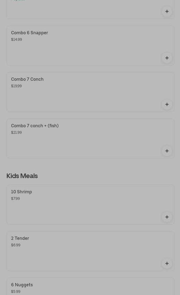Open 2 Tender item details
This screenshot has height=295, width=180.
click(x=20, y=238)
